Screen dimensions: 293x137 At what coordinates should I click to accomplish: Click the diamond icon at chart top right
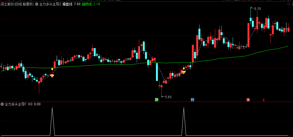[289, 4]
